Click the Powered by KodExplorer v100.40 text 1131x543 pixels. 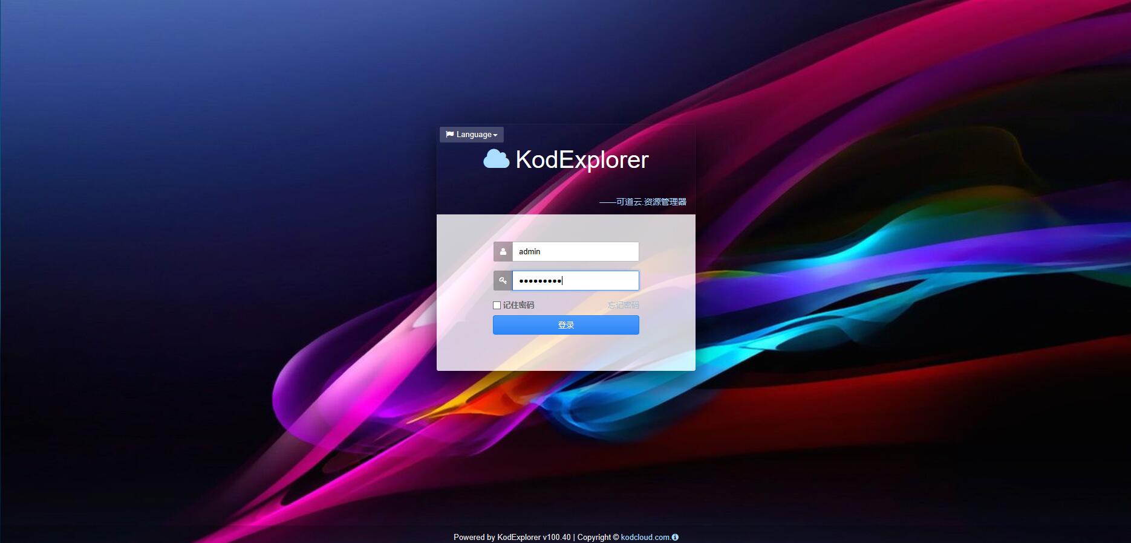512,537
